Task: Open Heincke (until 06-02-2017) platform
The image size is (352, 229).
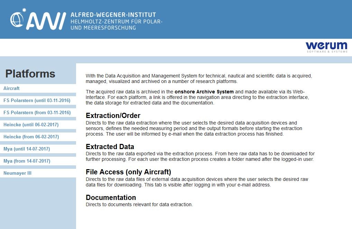Action: 31,125
